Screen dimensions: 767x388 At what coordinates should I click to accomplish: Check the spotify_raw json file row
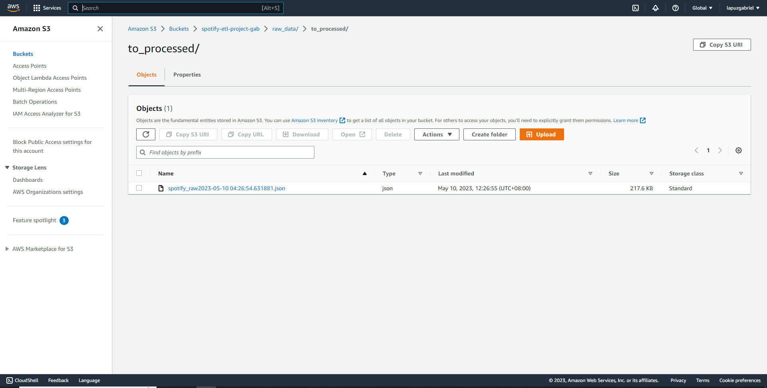(139, 188)
